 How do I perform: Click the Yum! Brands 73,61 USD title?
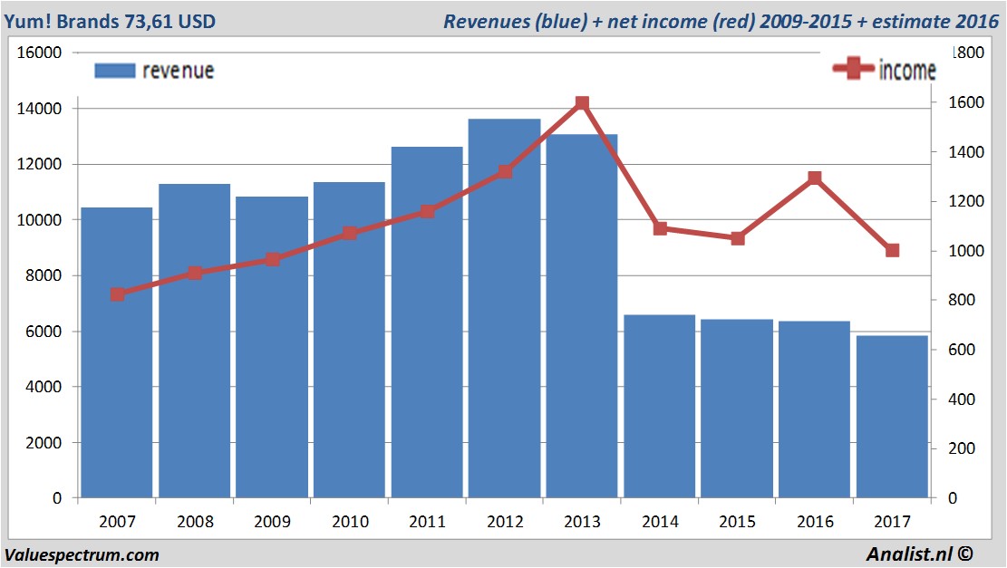(x=110, y=21)
